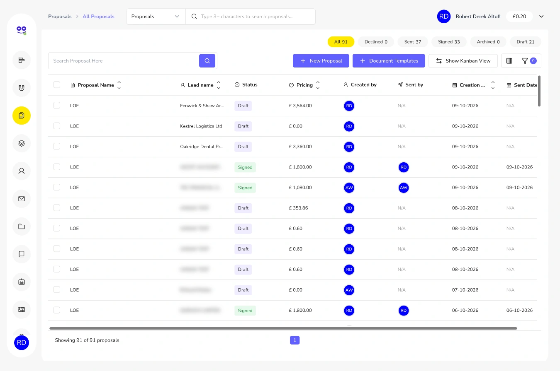This screenshot has height=371, width=560.
Task: Check the Oakridge Dental row checkbox
Action: pyautogui.click(x=57, y=147)
